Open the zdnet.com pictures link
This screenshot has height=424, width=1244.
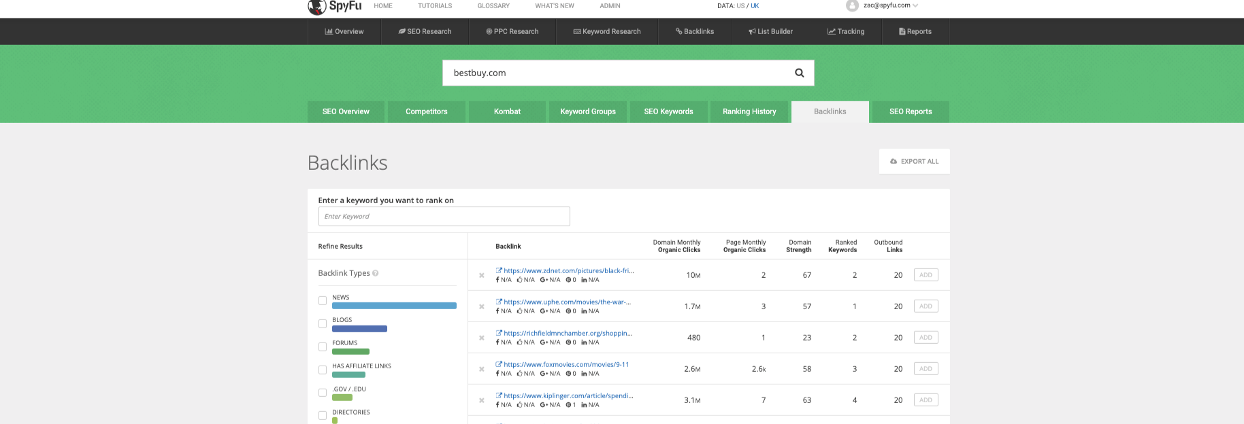[x=569, y=270]
